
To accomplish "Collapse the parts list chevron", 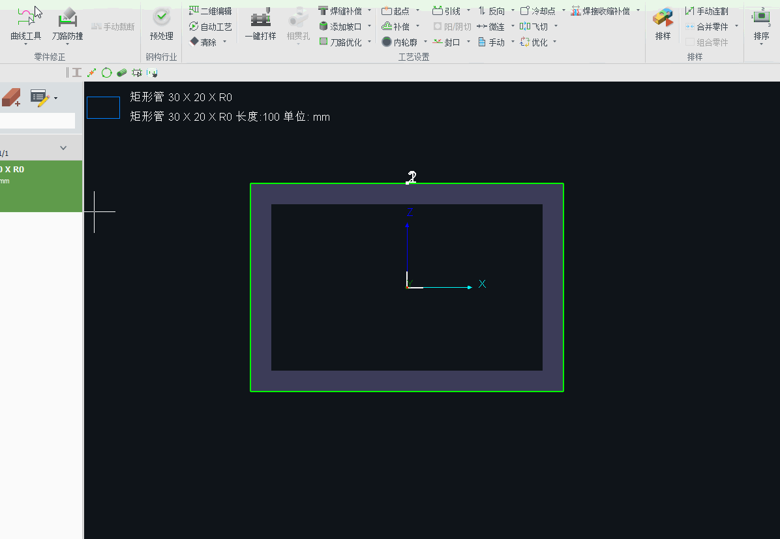I will 63,148.
